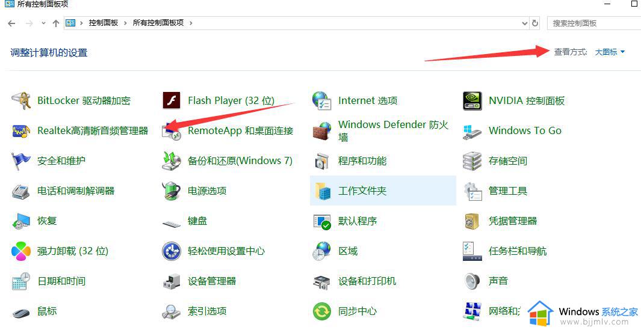The height and width of the screenshot is (330, 641).
Task: Open the 电源选项 battery icon
Action: tap(172, 191)
